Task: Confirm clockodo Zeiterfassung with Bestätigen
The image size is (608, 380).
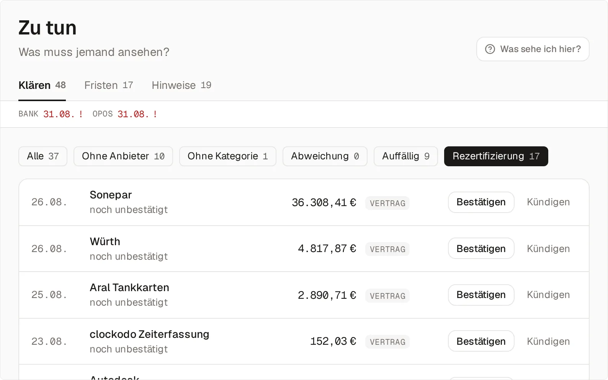Action: (x=481, y=341)
